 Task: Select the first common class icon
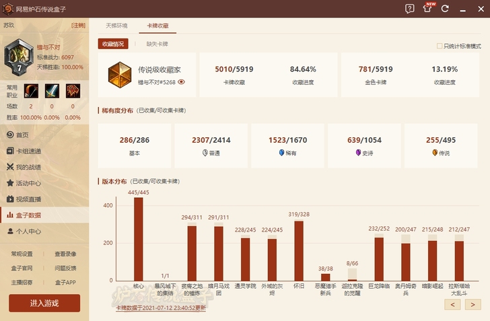(x=31, y=91)
